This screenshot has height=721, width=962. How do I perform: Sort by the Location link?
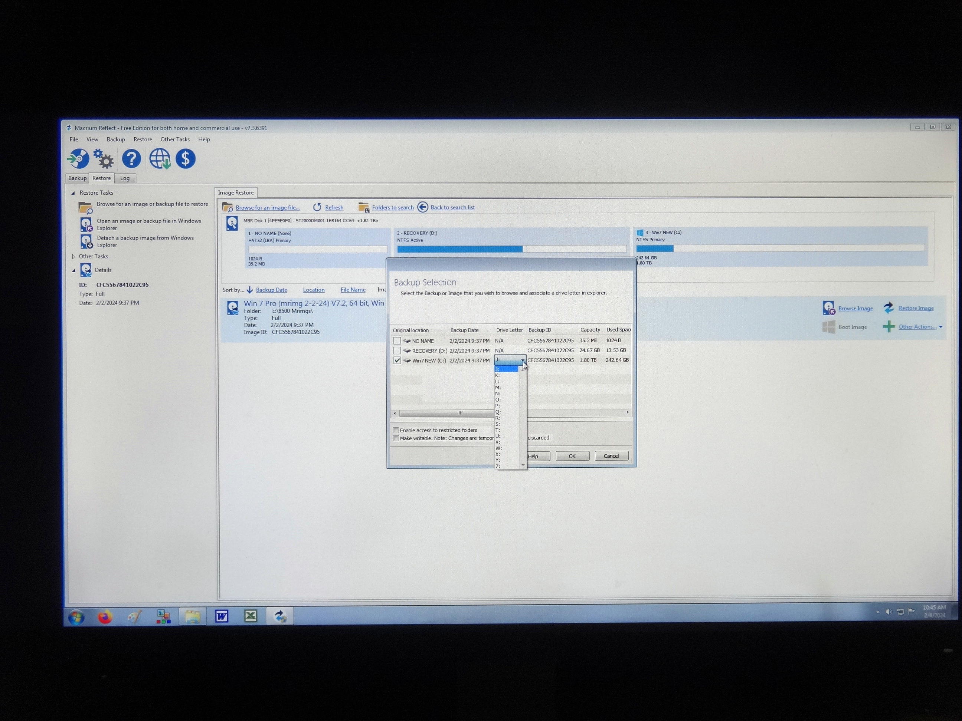tap(314, 290)
